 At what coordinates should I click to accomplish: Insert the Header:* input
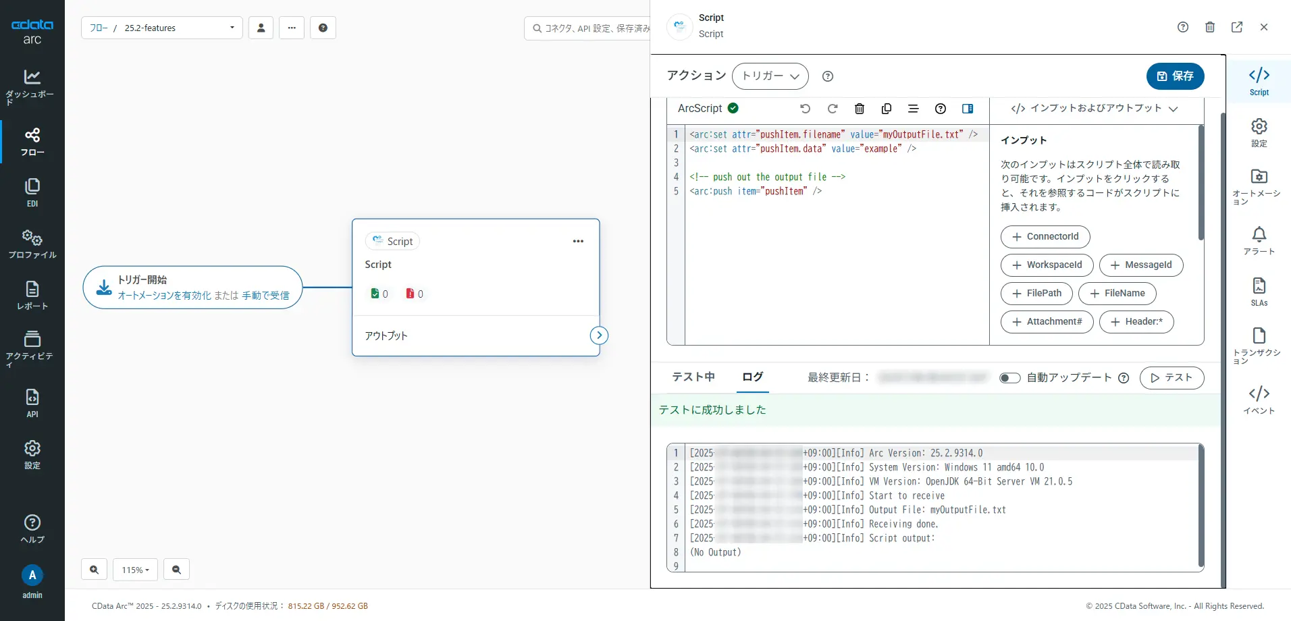(1136, 322)
